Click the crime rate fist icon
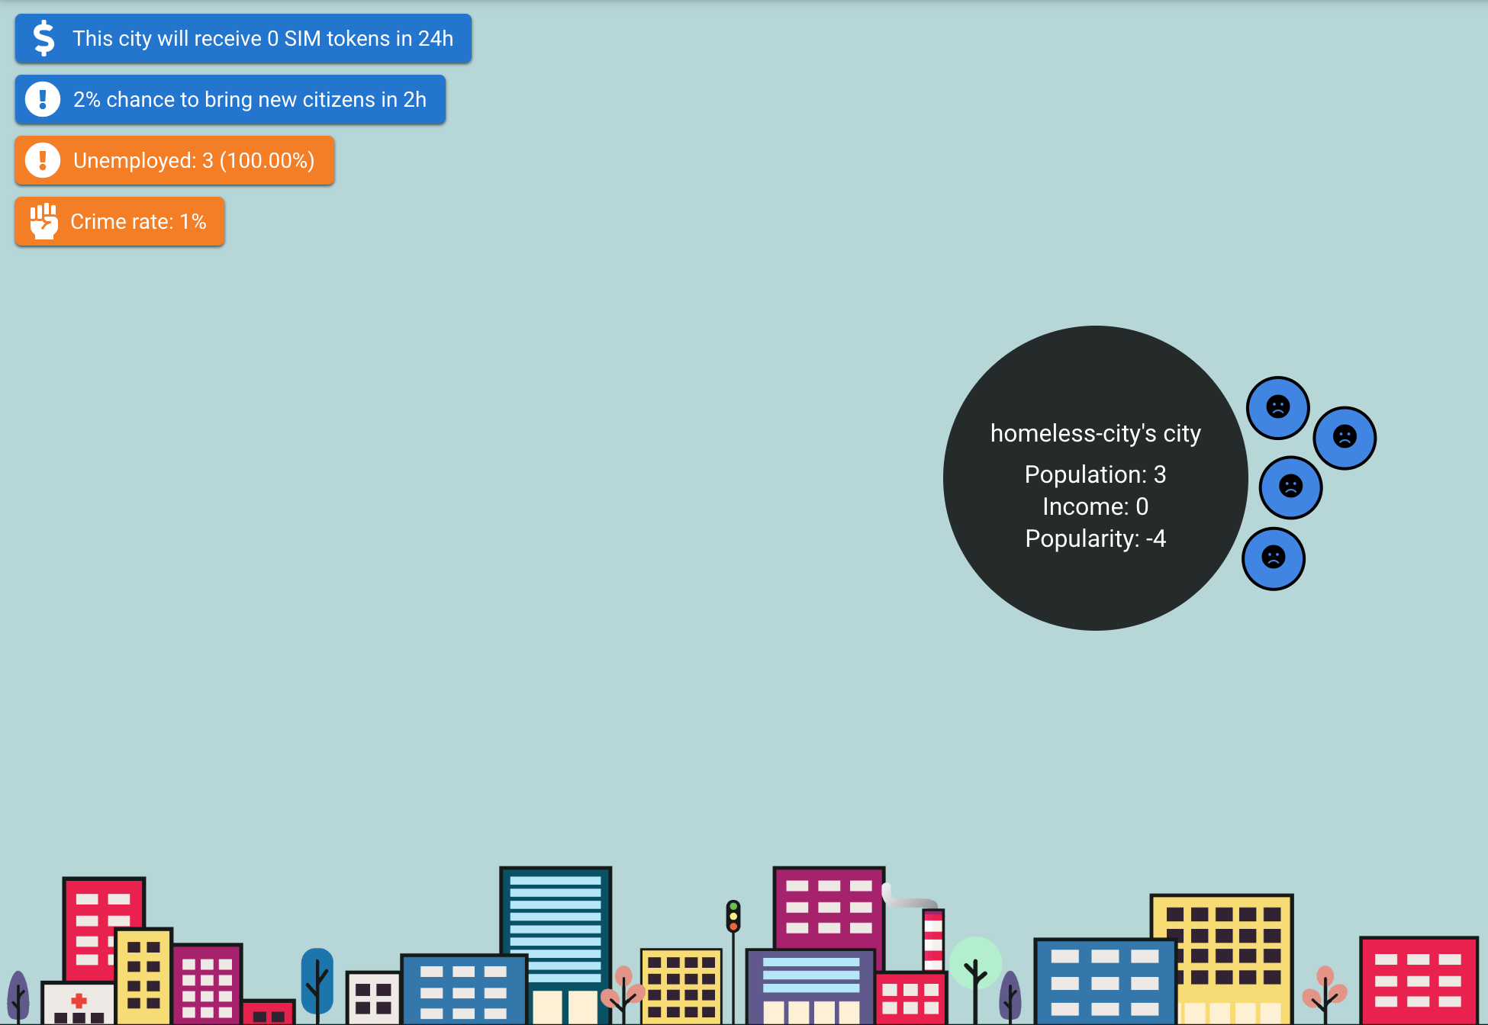The height and width of the screenshot is (1025, 1488). (x=43, y=221)
